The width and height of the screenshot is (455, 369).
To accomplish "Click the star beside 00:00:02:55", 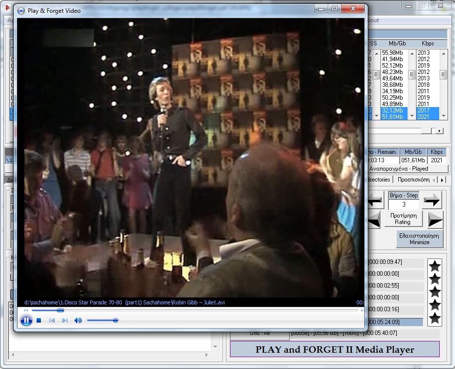I will pyautogui.click(x=435, y=292).
